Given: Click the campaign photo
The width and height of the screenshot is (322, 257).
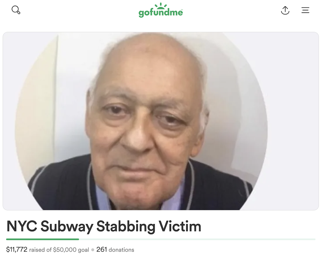Looking at the screenshot, I should coord(161,121).
